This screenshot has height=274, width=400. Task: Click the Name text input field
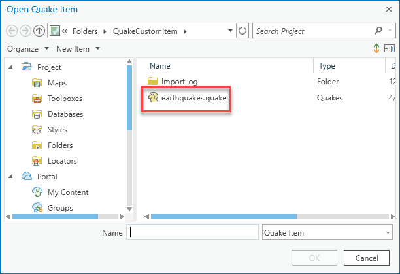pyautogui.click(x=193, y=232)
